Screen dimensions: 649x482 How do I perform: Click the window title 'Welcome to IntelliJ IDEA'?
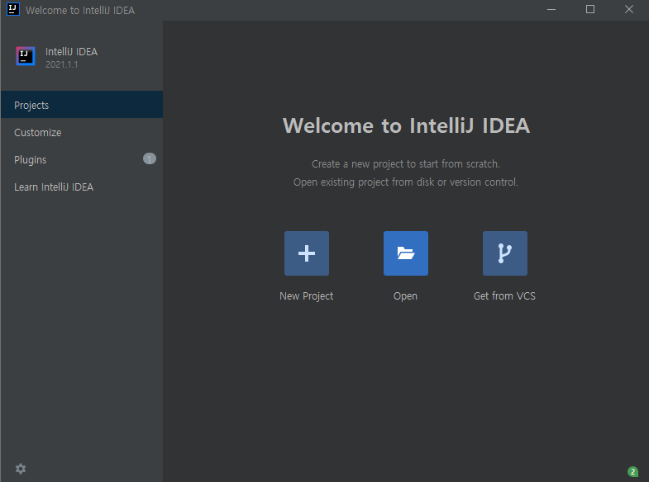[x=80, y=10]
